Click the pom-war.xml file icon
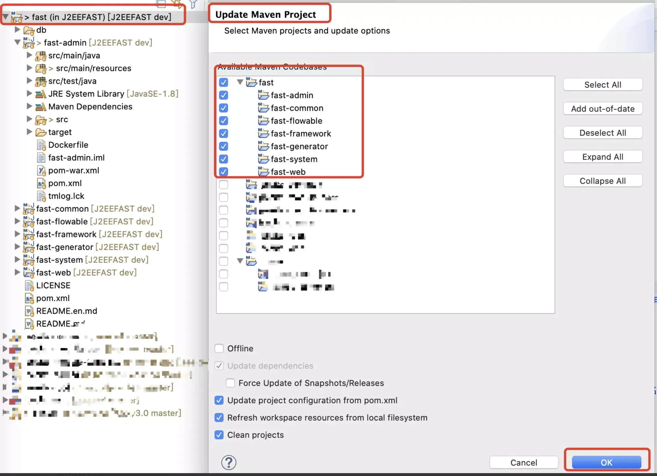 41,171
